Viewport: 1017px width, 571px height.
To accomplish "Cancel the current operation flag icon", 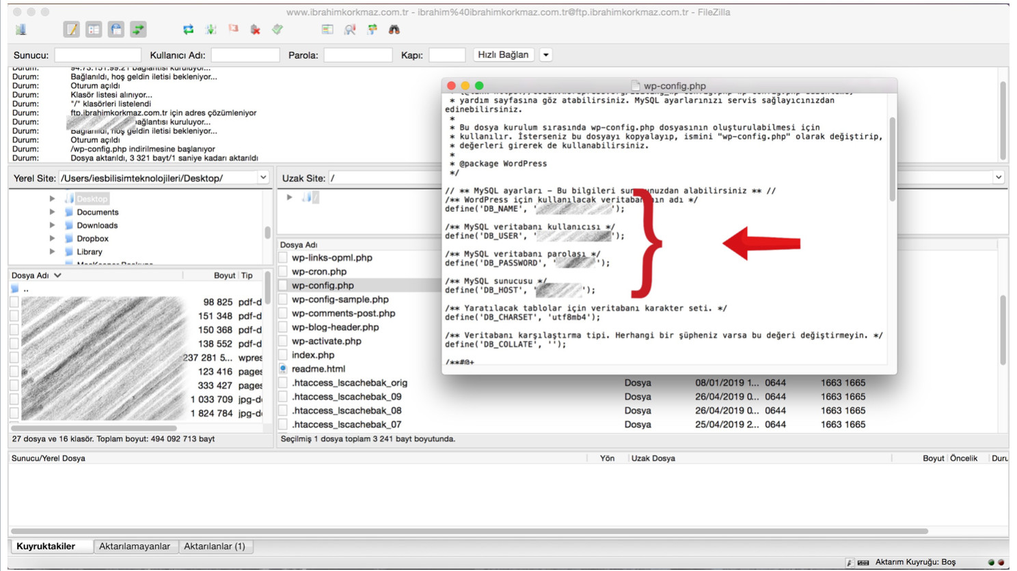I will pyautogui.click(x=233, y=29).
